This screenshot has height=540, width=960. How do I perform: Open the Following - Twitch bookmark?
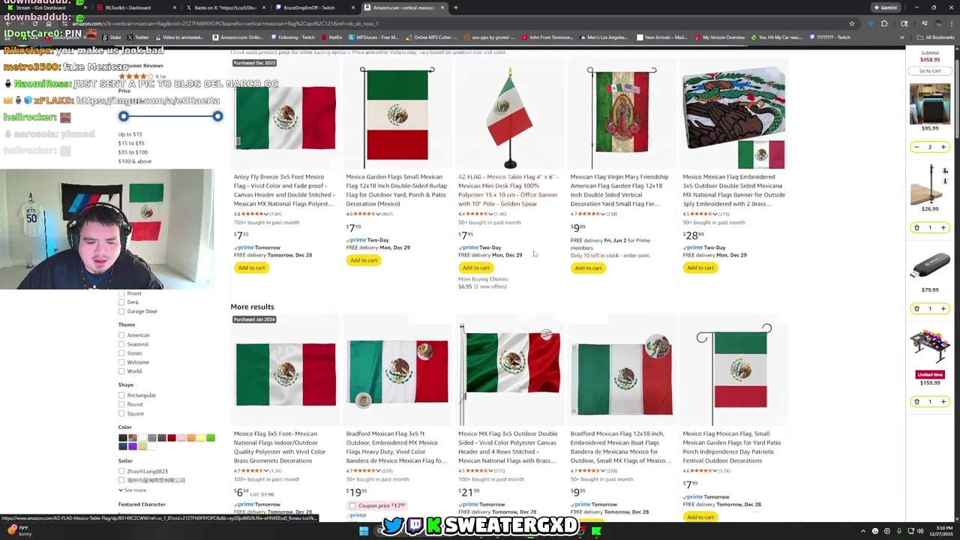pyautogui.click(x=292, y=37)
